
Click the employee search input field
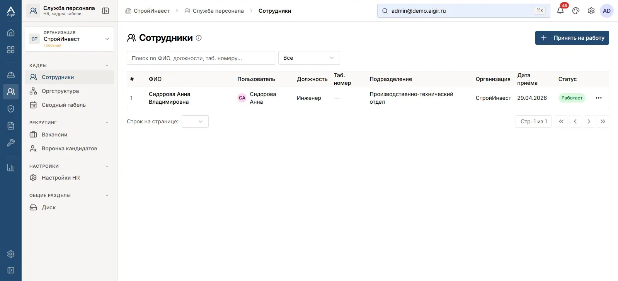coord(201,58)
